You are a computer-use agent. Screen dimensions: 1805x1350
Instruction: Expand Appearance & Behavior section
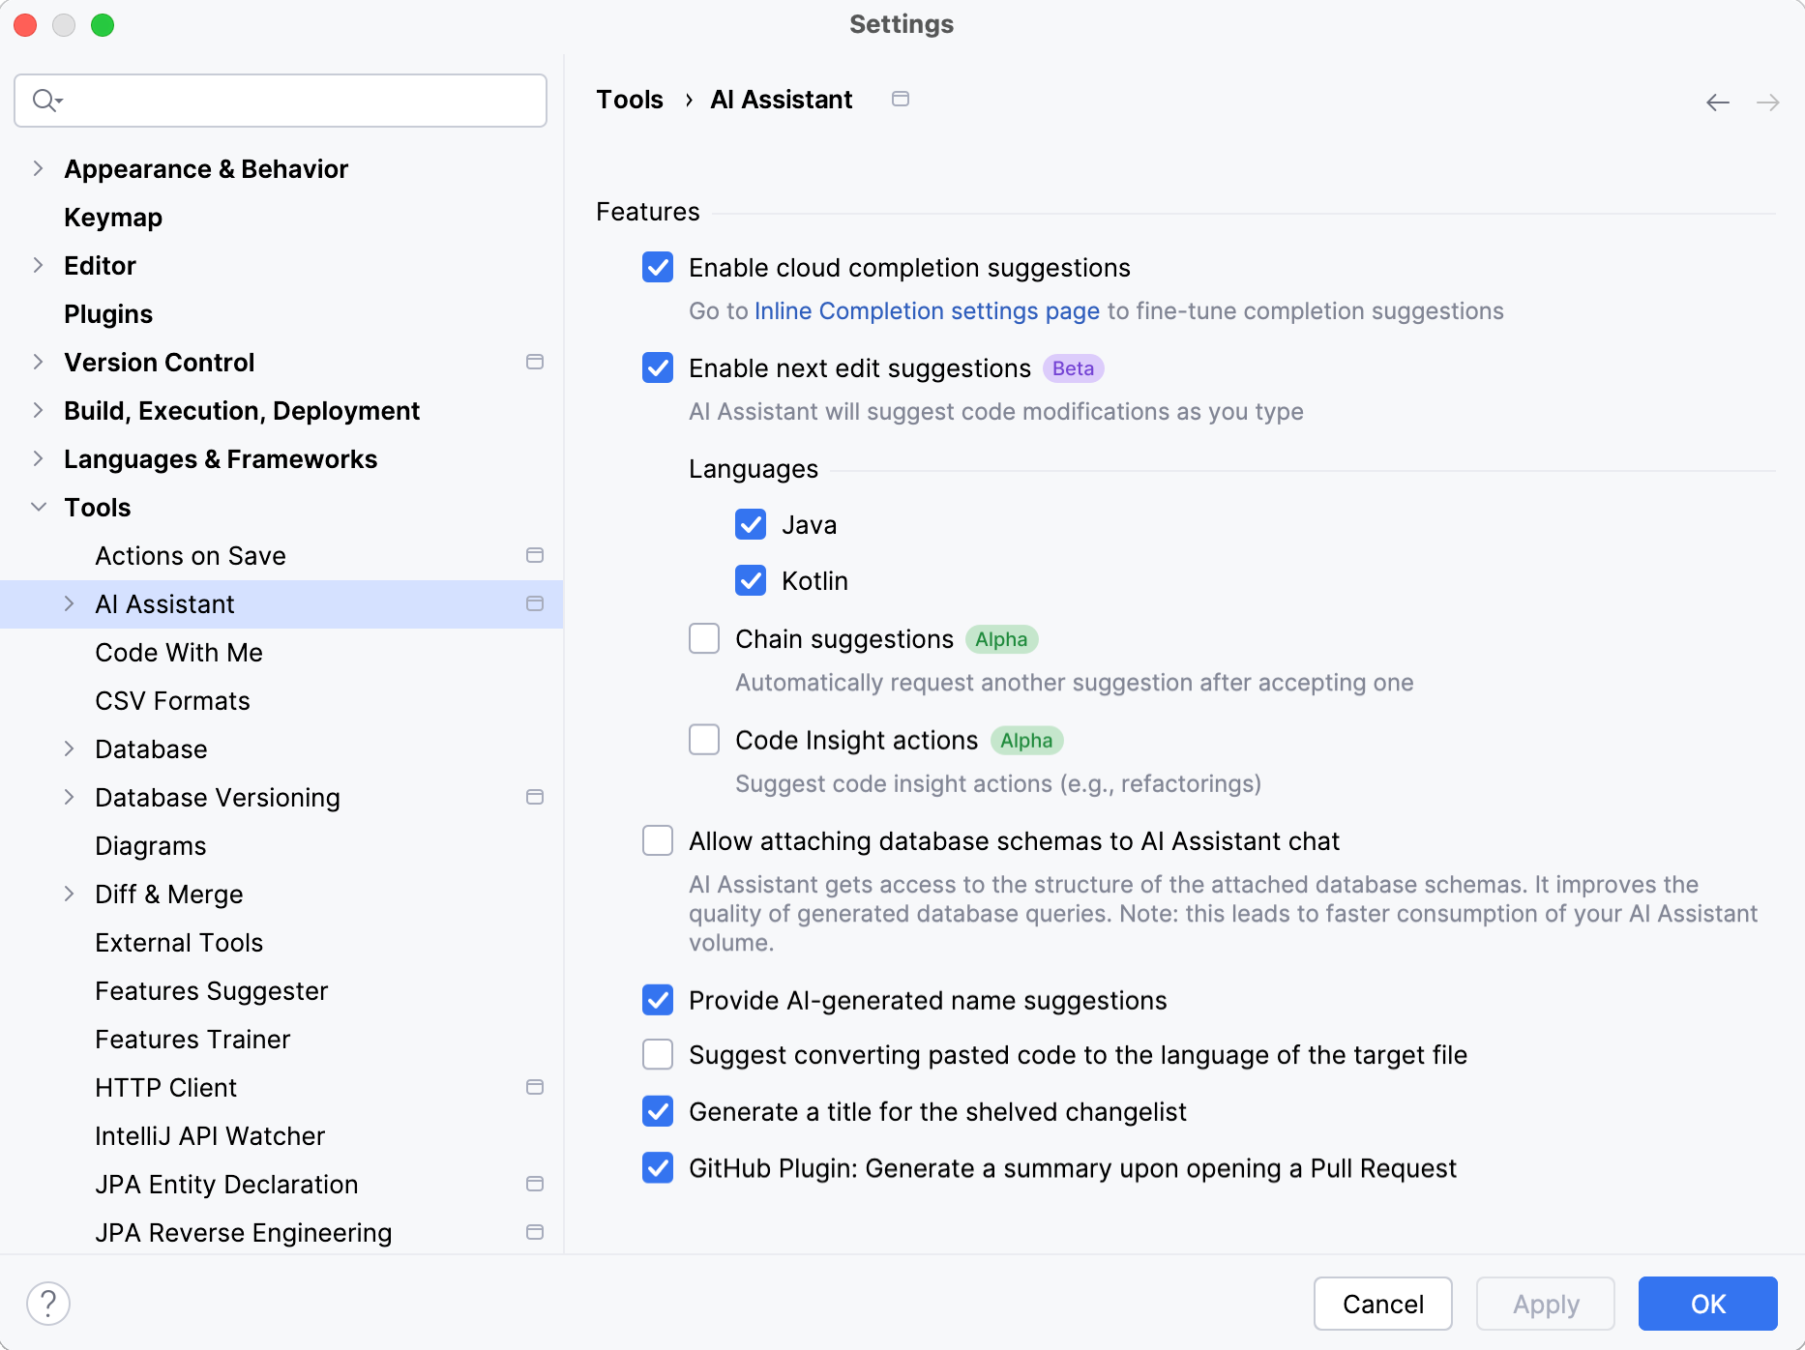click(38, 168)
